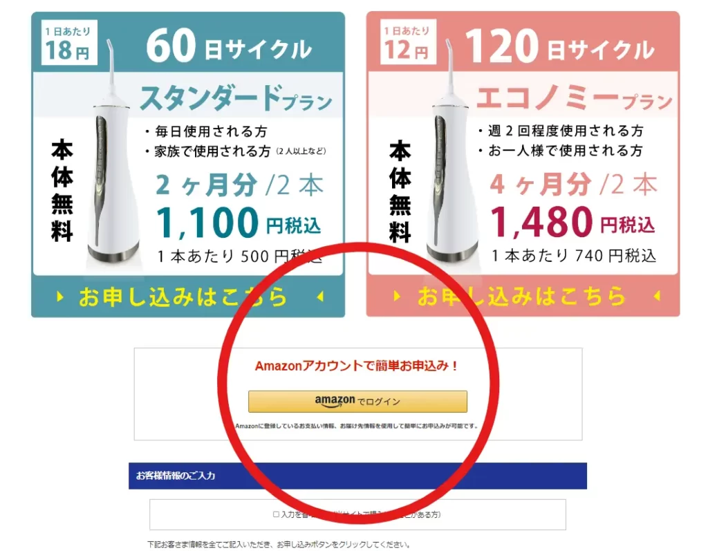
Task: Click the right-pointing arrow on pink apply bar
Action: click(397, 296)
